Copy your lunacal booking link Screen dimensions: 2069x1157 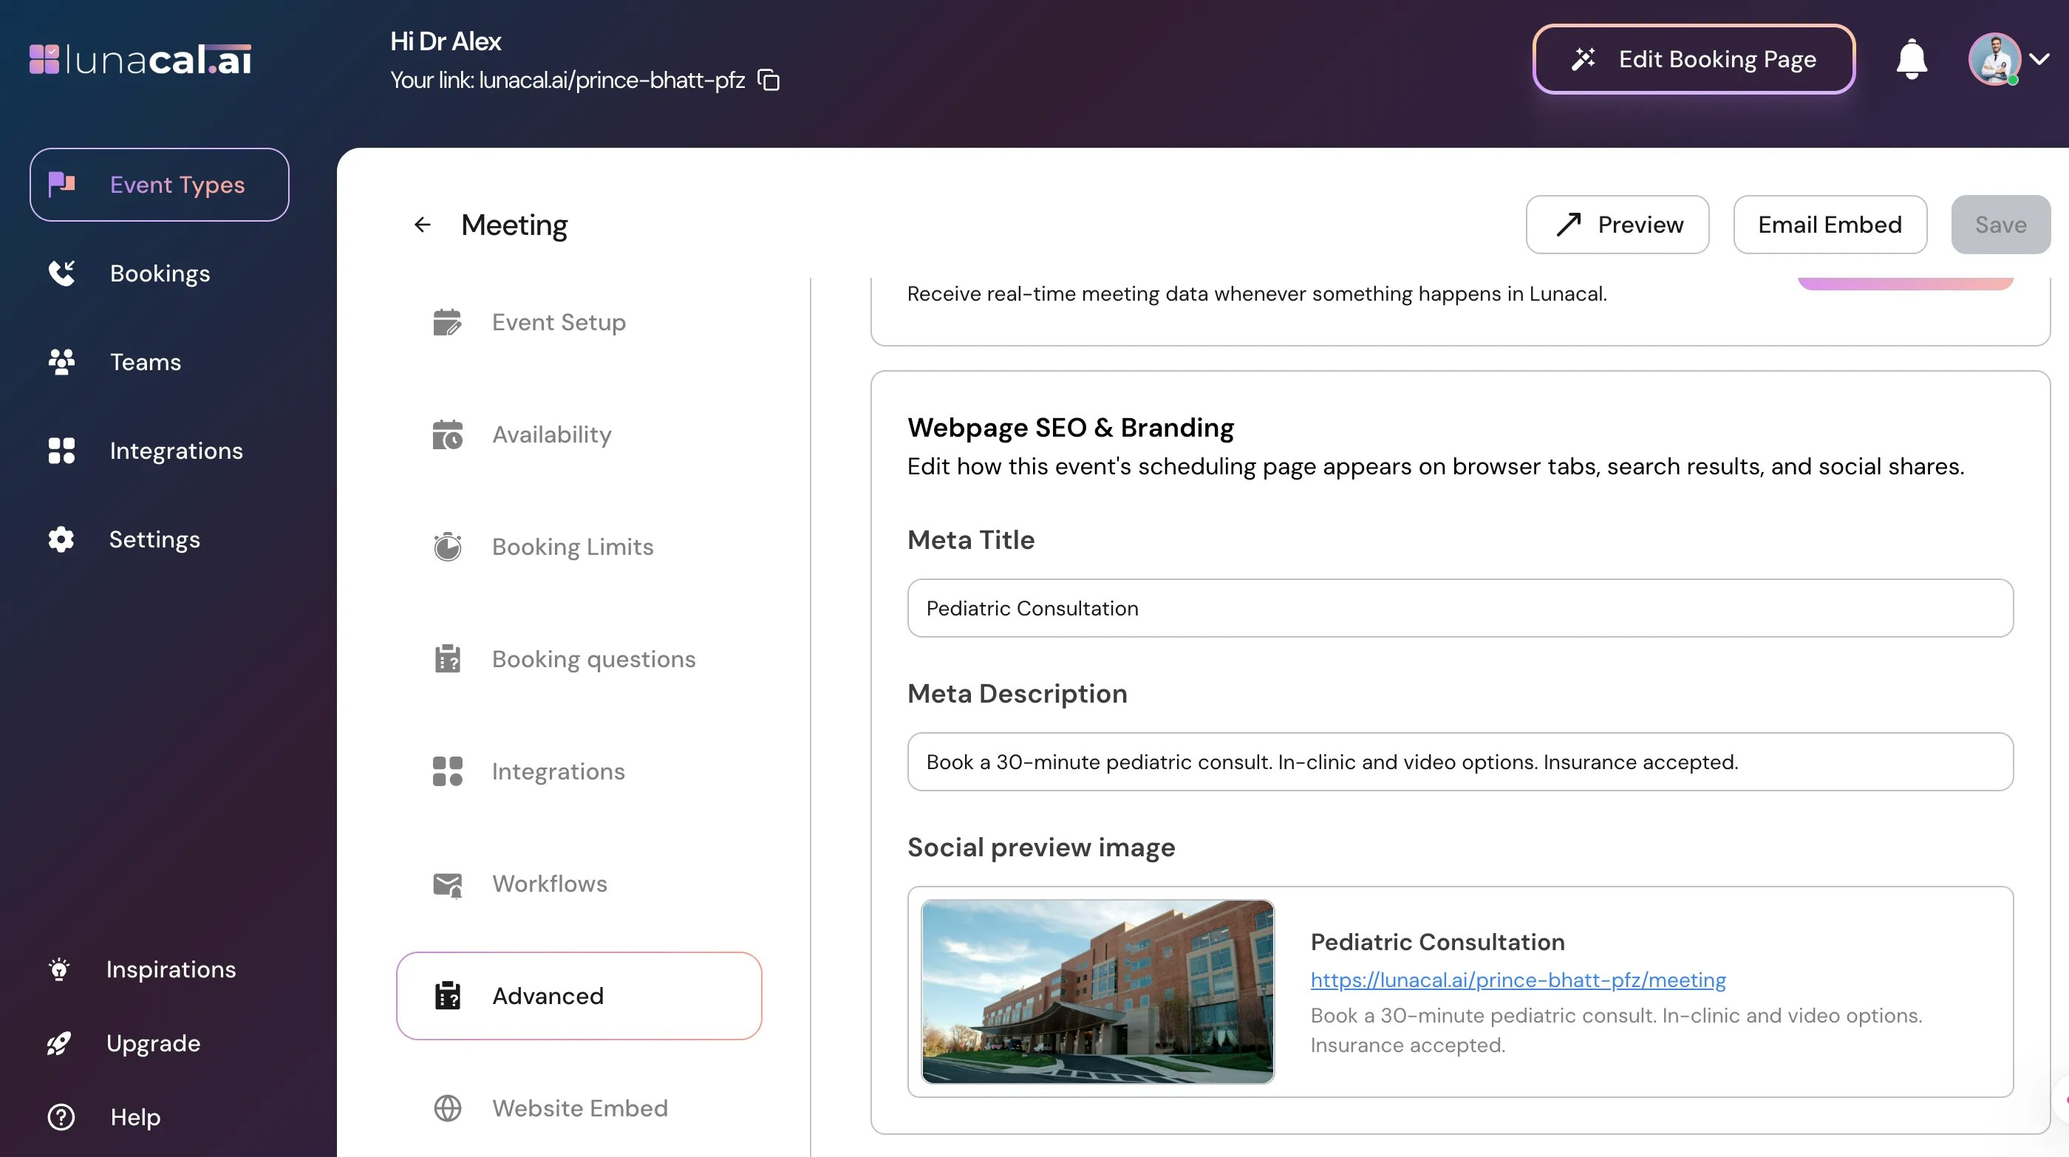pos(768,81)
